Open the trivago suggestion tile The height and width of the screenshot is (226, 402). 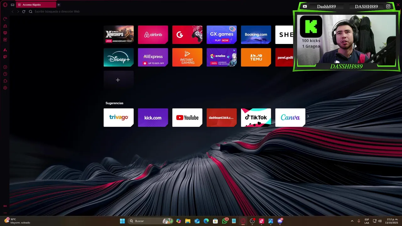[x=119, y=118]
